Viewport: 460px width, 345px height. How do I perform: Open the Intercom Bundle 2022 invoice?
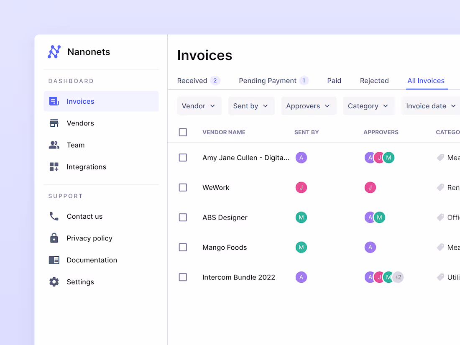[x=238, y=277]
